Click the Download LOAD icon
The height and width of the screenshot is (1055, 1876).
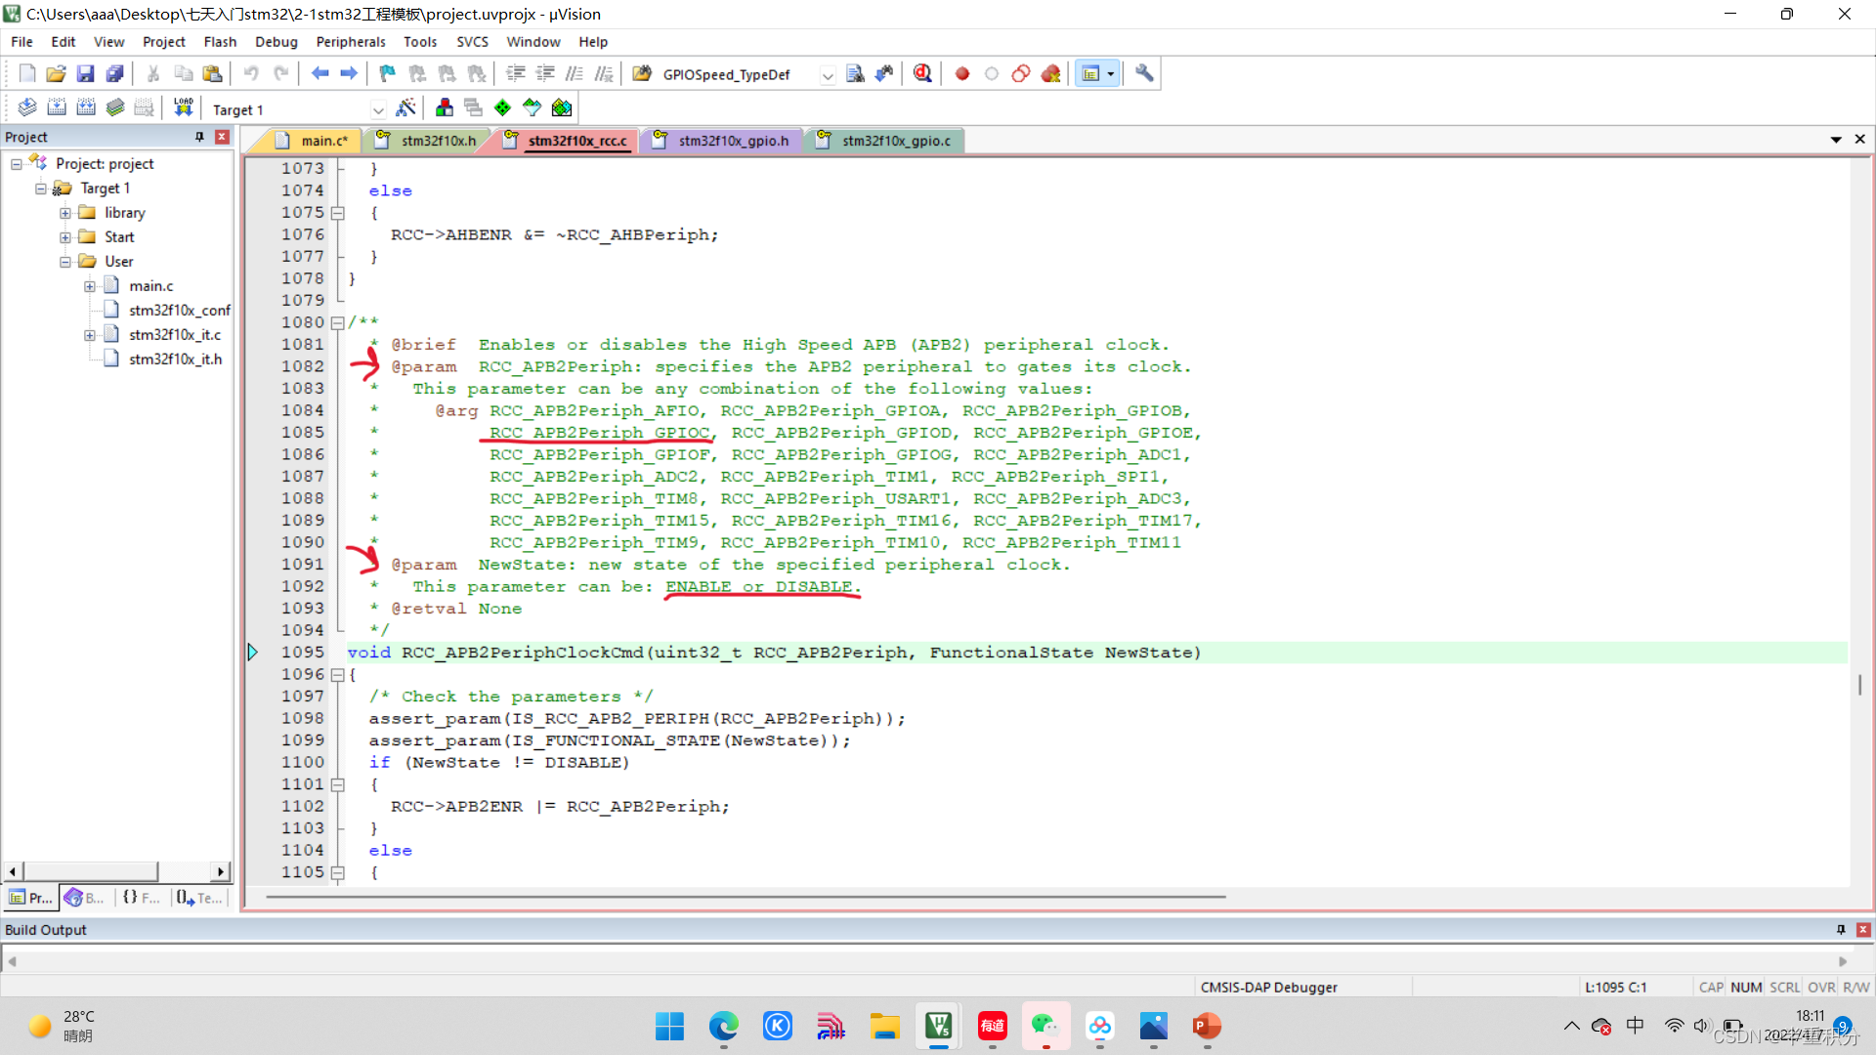point(183,108)
